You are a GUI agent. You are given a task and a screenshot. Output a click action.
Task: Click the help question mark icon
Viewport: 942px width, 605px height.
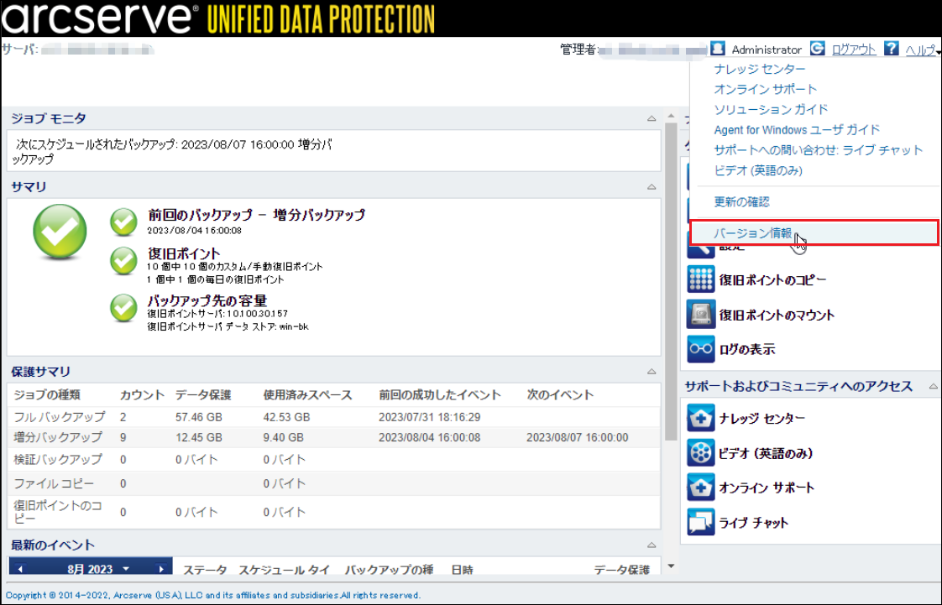pos(892,49)
